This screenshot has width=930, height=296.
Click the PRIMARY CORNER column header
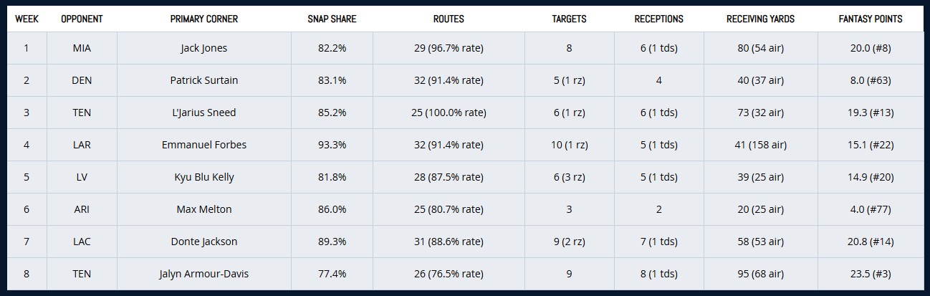203,19
